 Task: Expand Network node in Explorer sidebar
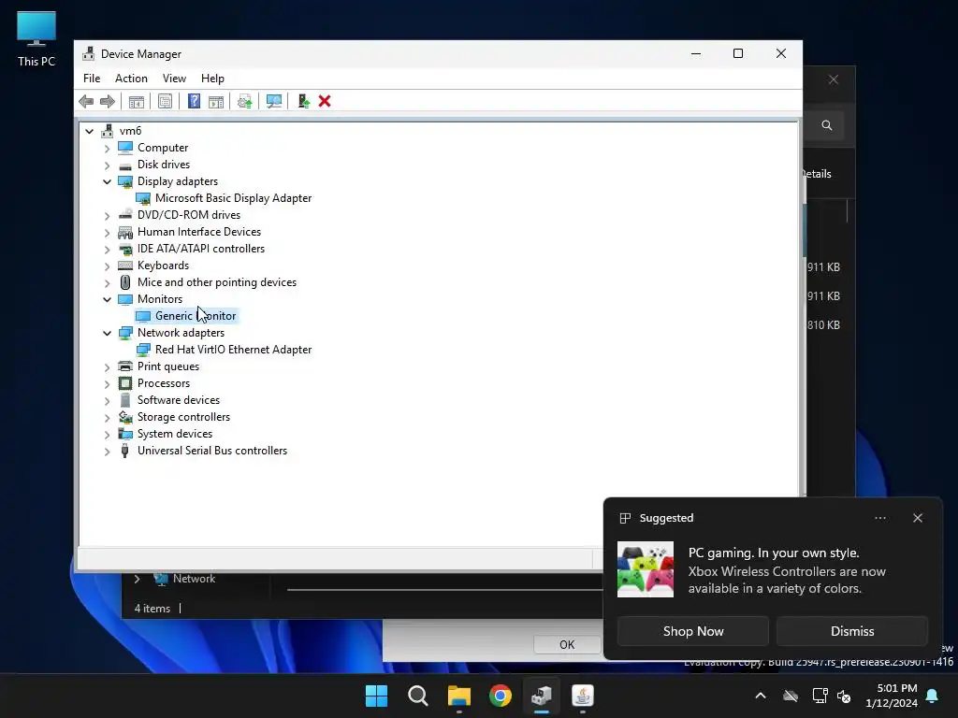pyautogui.click(x=138, y=579)
